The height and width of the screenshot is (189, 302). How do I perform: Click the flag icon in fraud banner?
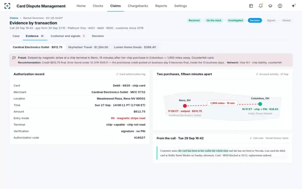pos(14,58)
